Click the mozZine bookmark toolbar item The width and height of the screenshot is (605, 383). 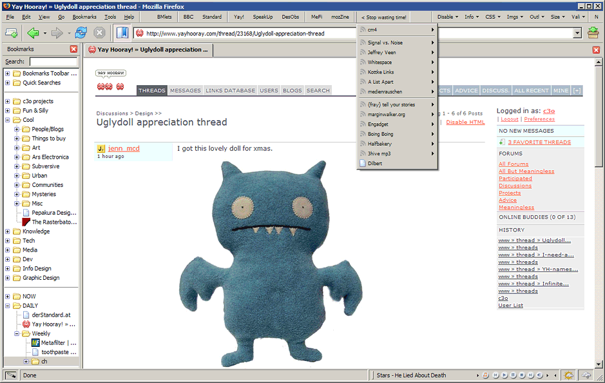(x=340, y=17)
